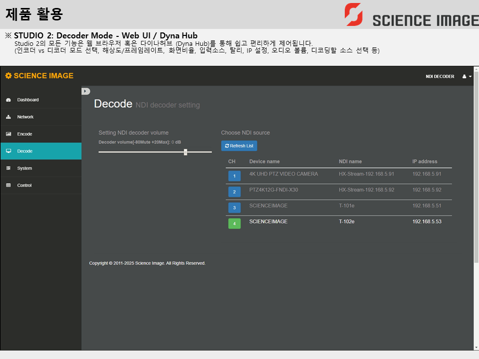Click the Encode image icon in sidebar
Screen dimensions: 479x359
(x=8, y=134)
